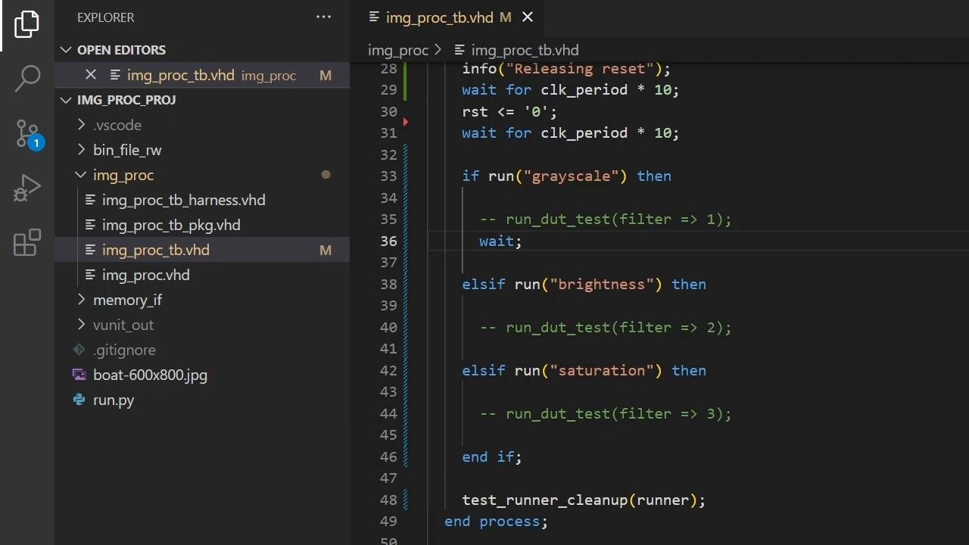Click "wait for clk_period * 10;" on line 31
The width and height of the screenshot is (969, 545).
(571, 133)
